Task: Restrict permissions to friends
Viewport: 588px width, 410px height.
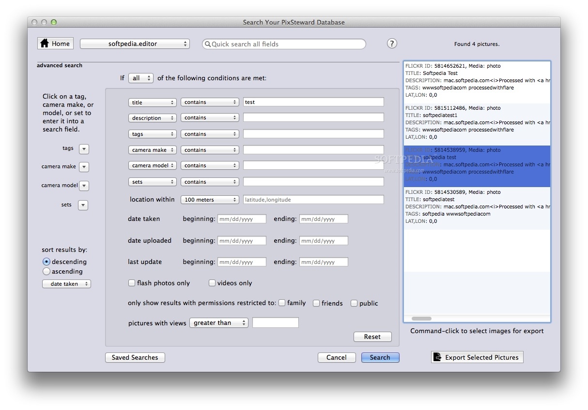Action: (316, 303)
